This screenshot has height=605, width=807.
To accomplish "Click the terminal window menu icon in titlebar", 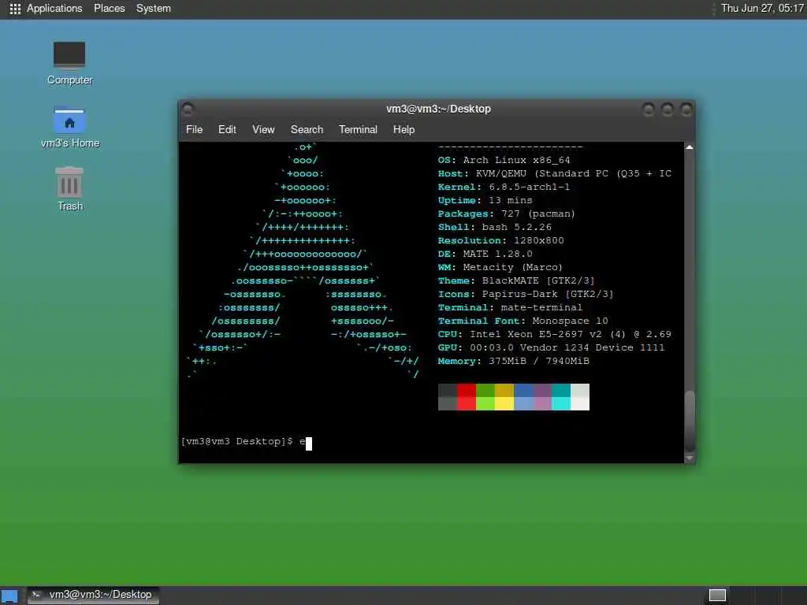I will tap(188, 109).
